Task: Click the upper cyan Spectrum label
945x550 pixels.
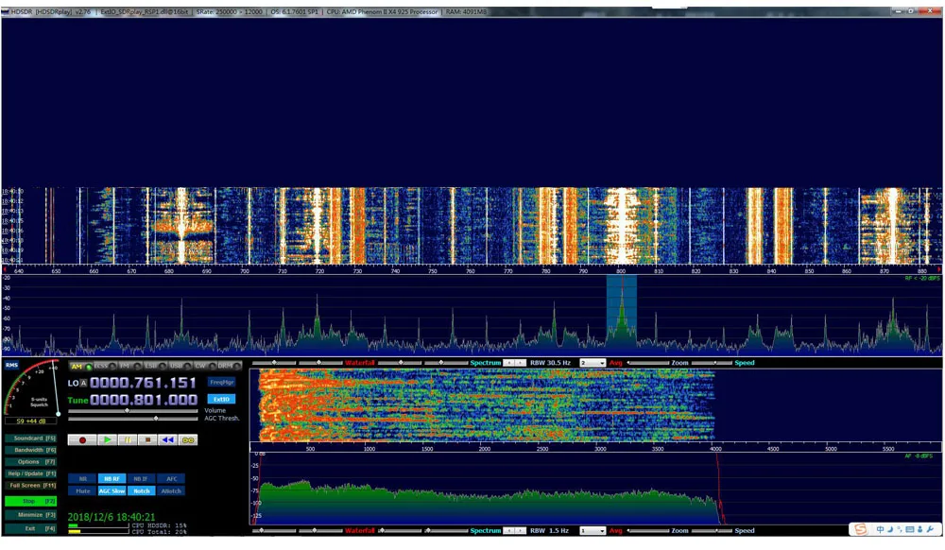Action: [486, 363]
